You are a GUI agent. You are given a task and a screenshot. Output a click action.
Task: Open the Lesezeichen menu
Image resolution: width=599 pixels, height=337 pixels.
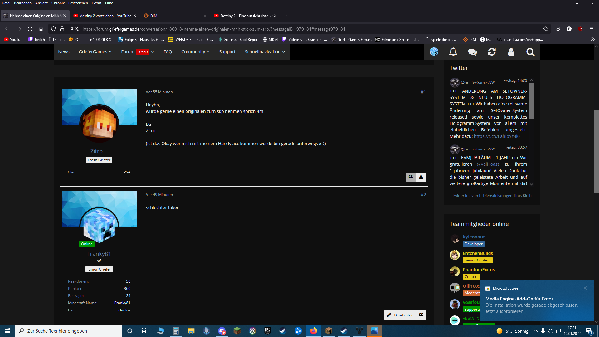pos(78,3)
